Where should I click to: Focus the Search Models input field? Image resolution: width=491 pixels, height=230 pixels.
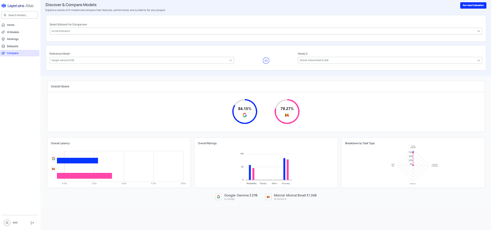(x=20, y=15)
